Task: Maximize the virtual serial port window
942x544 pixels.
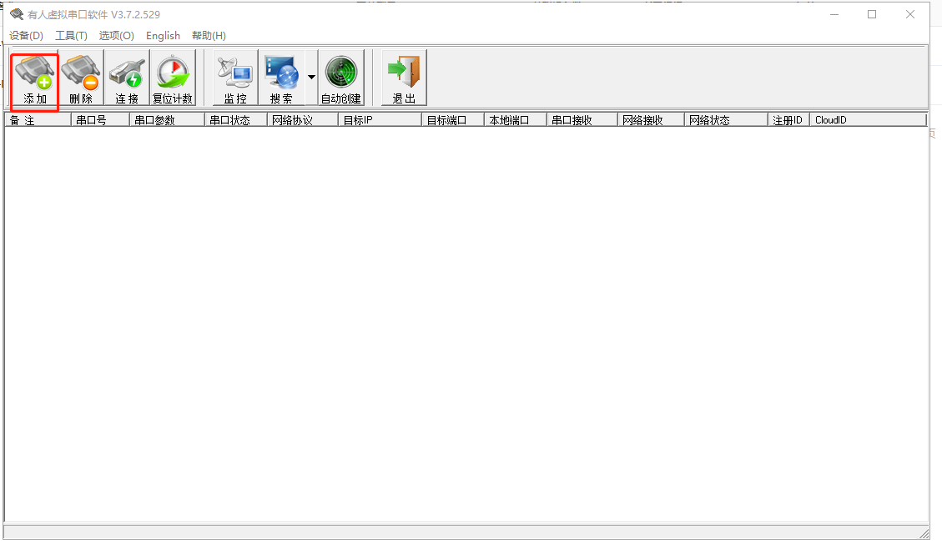Action: (x=872, y=14)
